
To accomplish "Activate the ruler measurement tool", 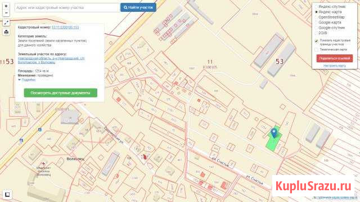I will [x=6, y=22].
